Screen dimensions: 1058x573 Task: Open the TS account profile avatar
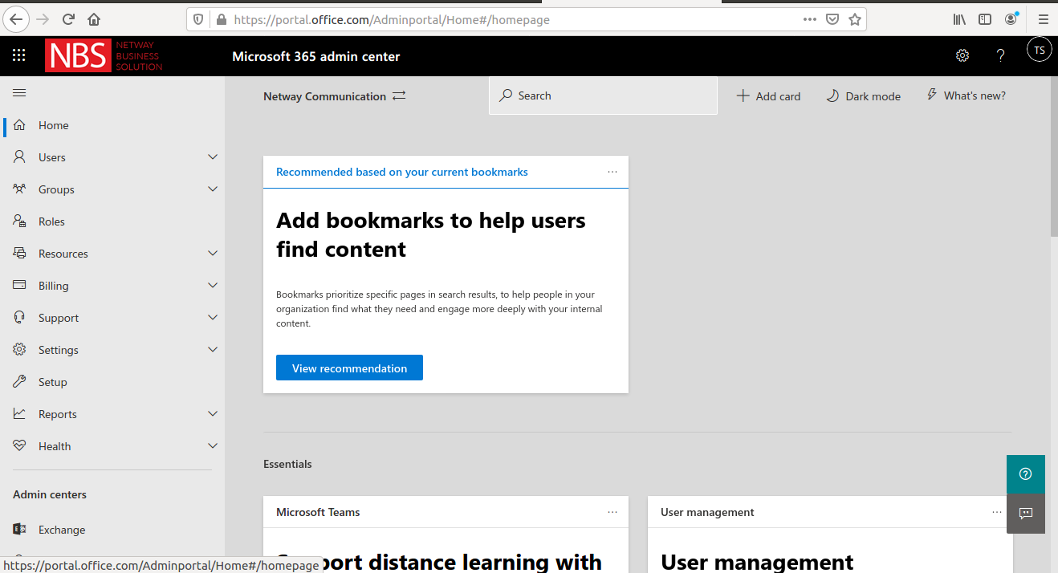pos(1039,50)
